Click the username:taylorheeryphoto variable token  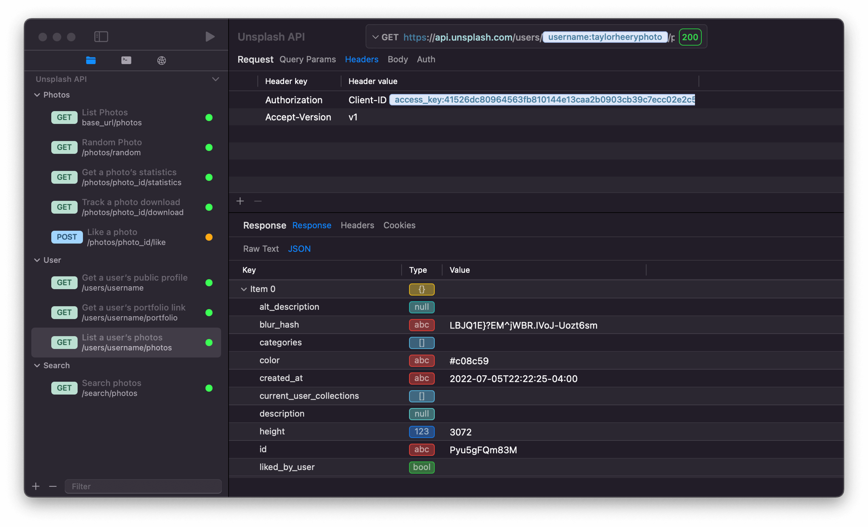tap(605, 37)
